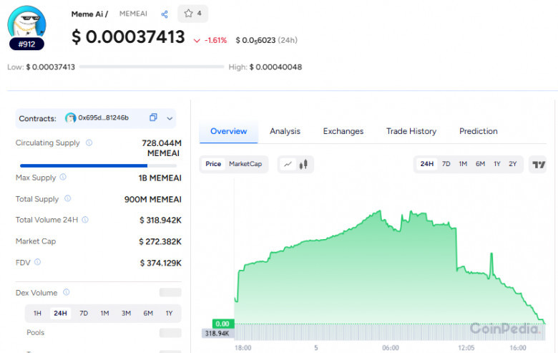Select 1M Dex Volume period

point(104,313)
